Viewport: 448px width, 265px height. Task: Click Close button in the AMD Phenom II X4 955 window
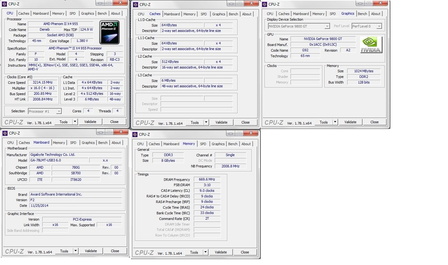click(114, 122)
